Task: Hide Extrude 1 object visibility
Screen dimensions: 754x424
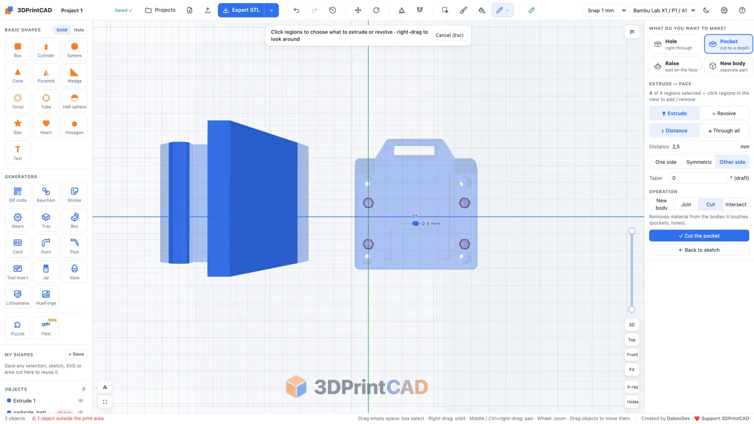Action: coord(81,401)
